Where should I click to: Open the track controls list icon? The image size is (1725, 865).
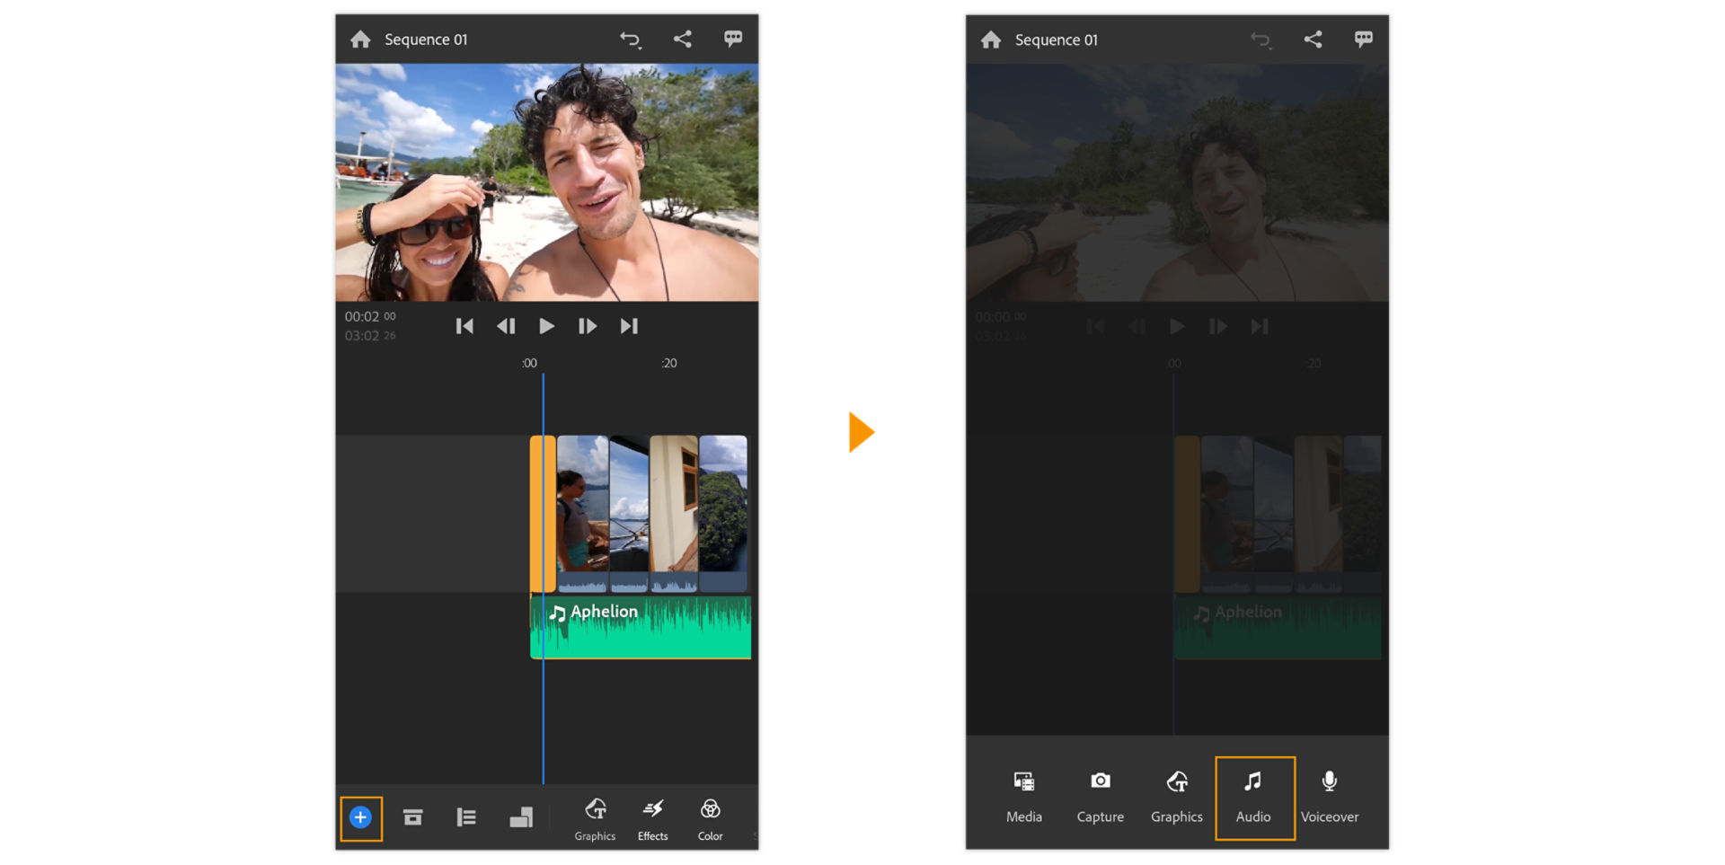click(x=466, y=817)
